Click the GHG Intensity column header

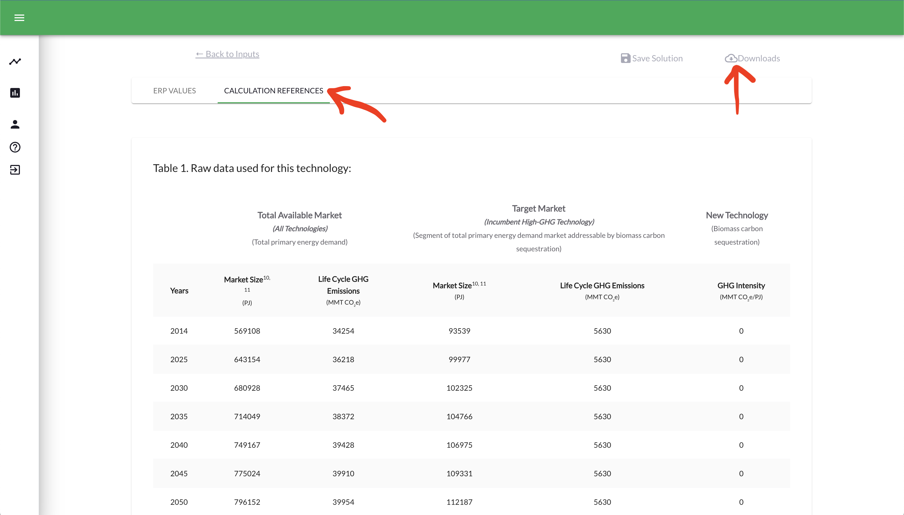[x=741, y=285]
